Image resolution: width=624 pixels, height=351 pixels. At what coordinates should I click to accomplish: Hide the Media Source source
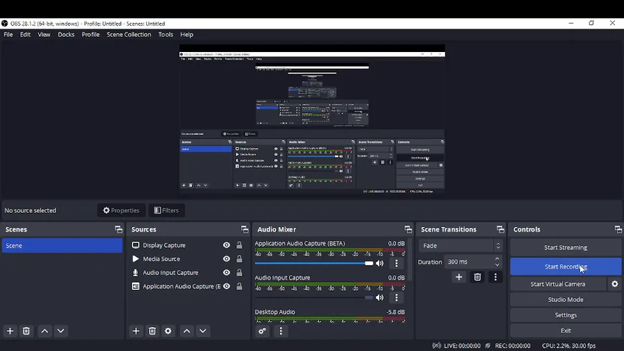(227, 259)
